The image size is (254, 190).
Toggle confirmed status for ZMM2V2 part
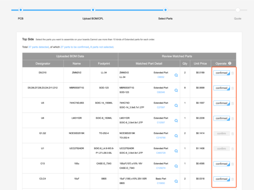(221, 73)
